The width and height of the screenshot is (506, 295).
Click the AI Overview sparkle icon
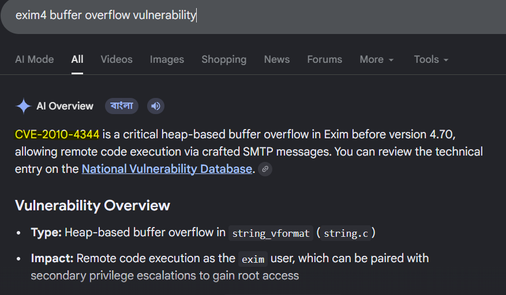(x=23, y=106)
